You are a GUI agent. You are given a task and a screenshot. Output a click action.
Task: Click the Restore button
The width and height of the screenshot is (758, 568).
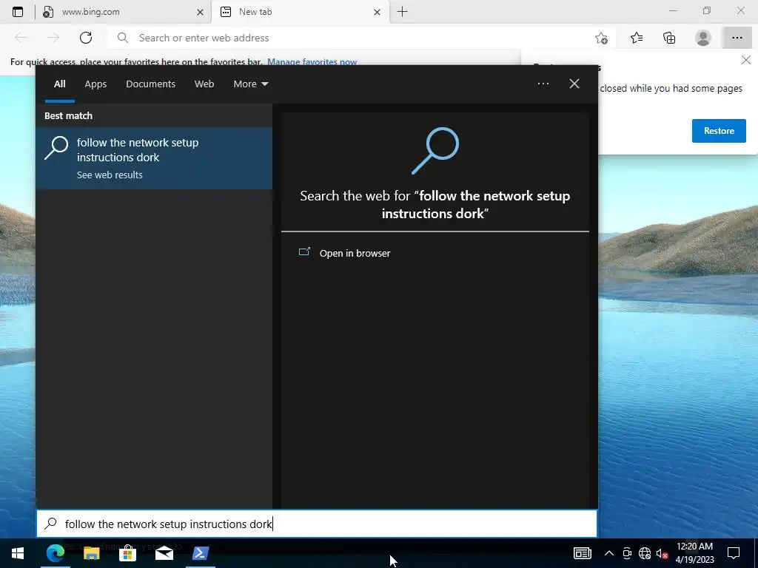click(719, 131)
